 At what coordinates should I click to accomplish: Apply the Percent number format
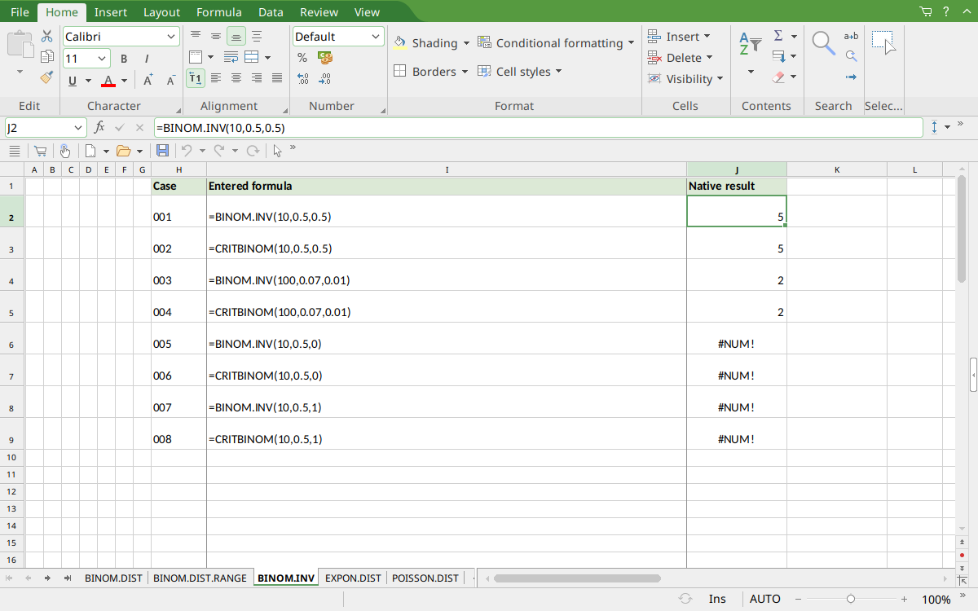point(302,58)
